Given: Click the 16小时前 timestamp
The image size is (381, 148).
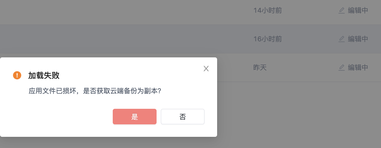Looking at the screenshot, I should (x=267, y=39).
